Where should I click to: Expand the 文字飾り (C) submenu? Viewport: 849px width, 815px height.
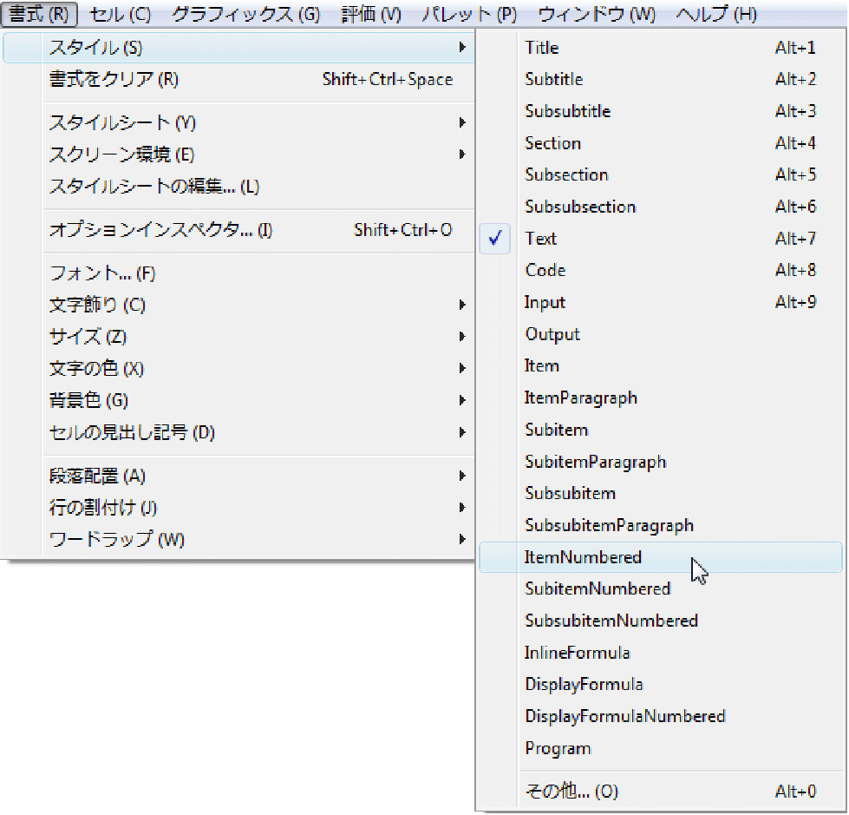tap(238, 306)
